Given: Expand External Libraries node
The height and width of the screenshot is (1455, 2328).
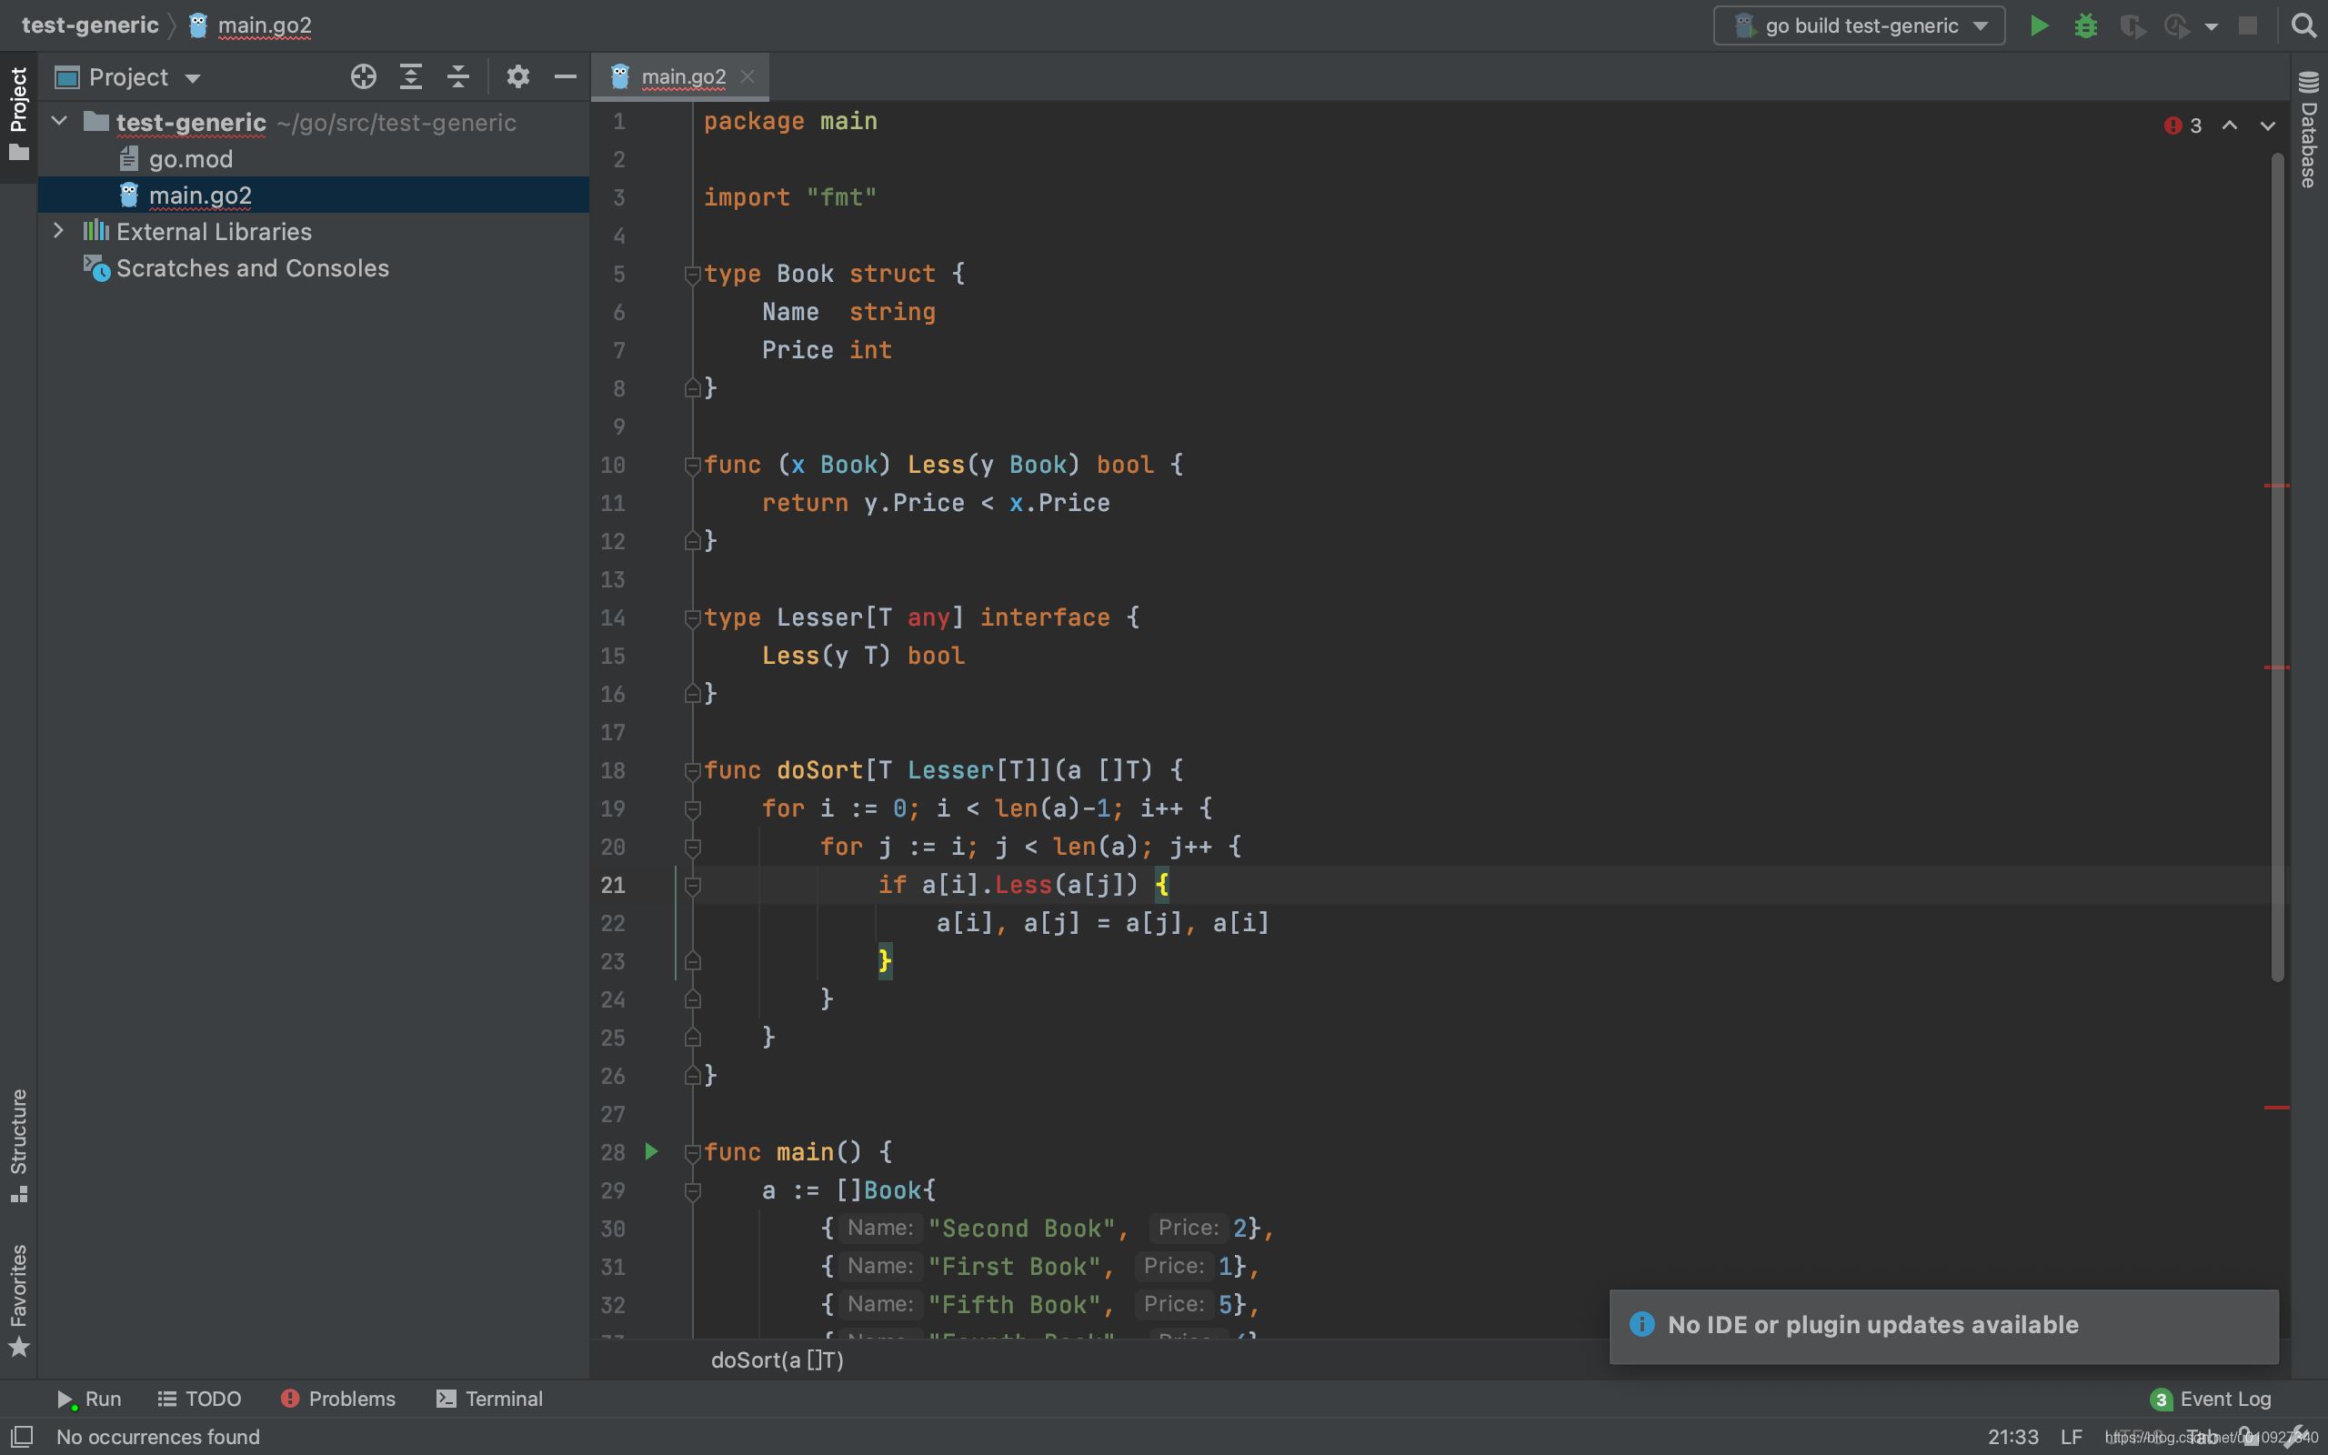Looking at the screenshot, I should point(59,231).
